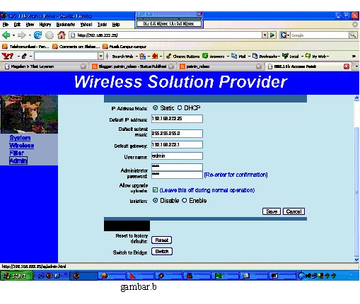Click the Google search box
Screen dimensions: 360x304
(320, 35)
